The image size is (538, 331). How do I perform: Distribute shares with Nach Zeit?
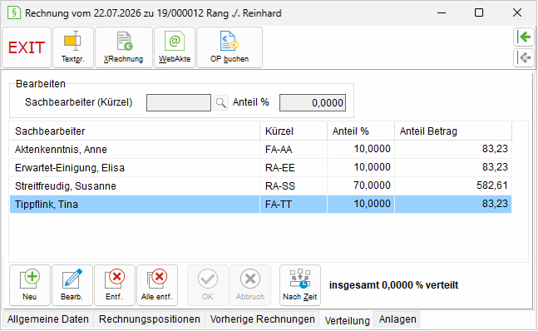[x=300, y=285]
